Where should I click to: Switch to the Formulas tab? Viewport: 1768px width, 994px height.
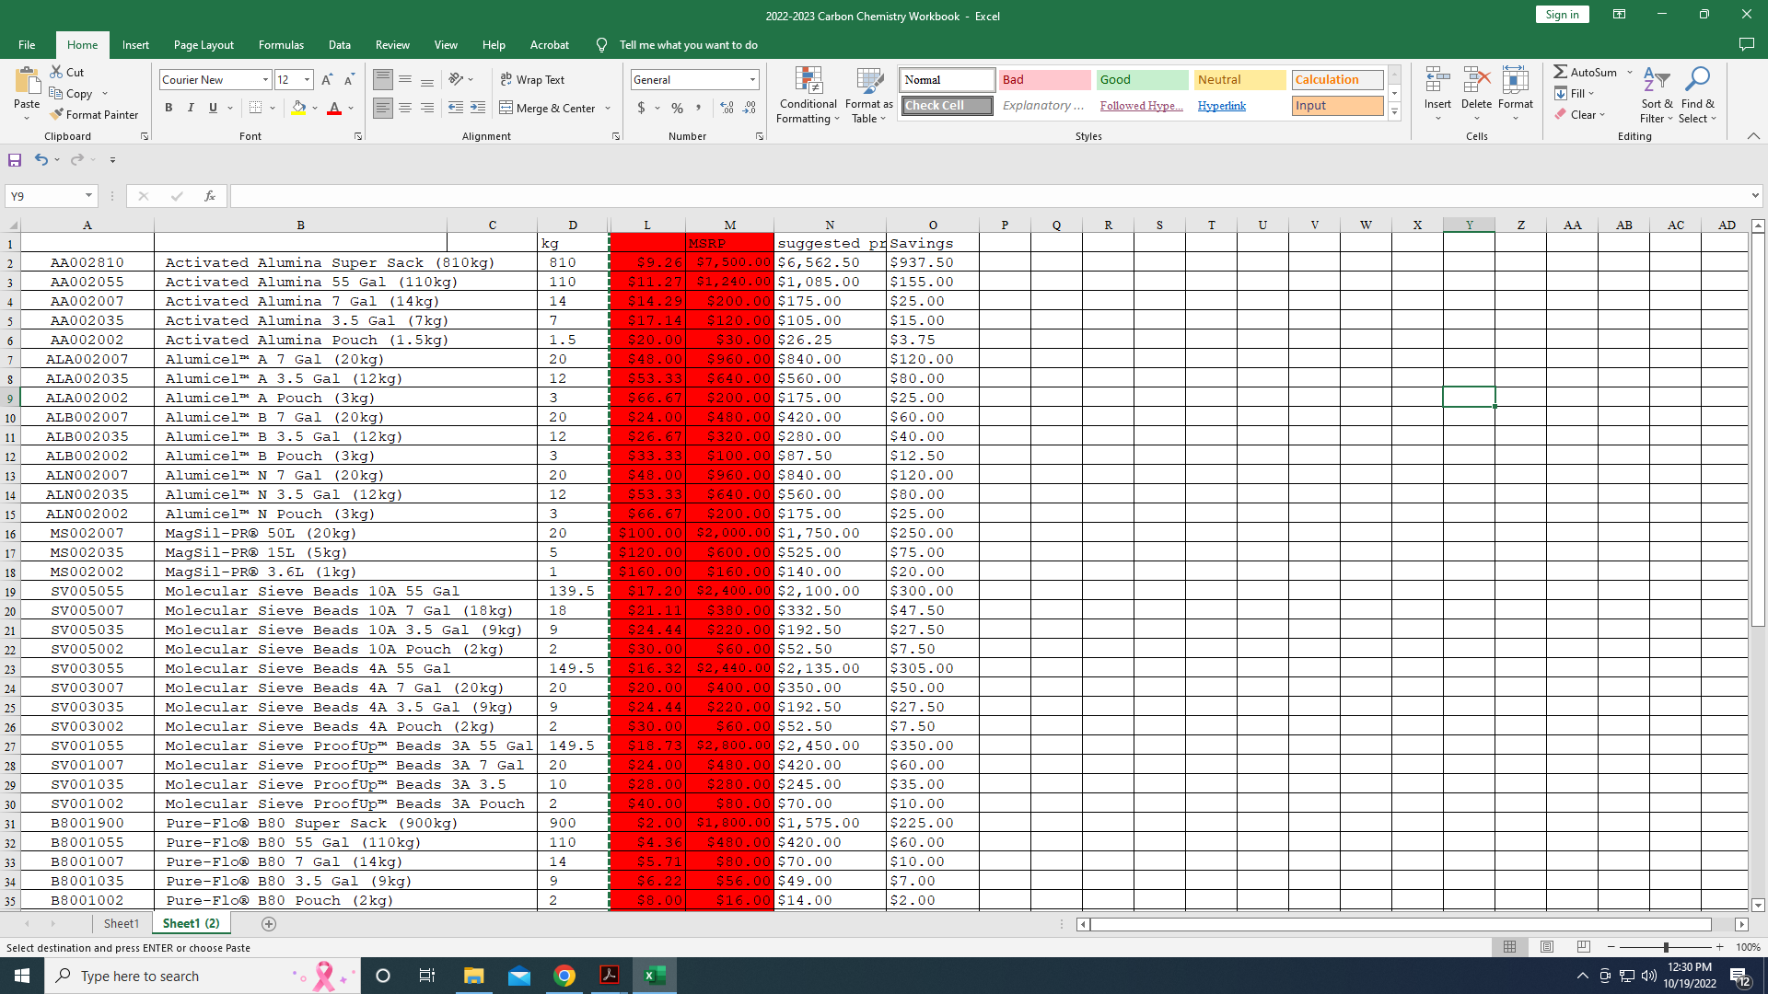(x=281, y=44)
